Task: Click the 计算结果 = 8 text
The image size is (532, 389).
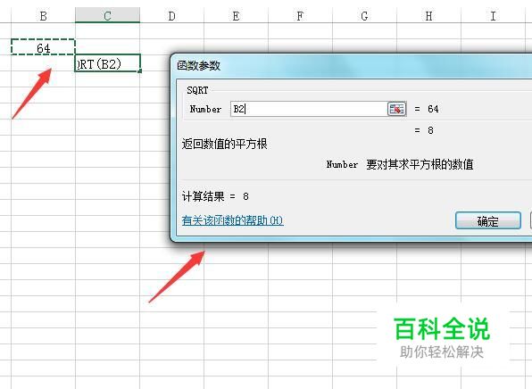Action: click(x=215, y=196)
